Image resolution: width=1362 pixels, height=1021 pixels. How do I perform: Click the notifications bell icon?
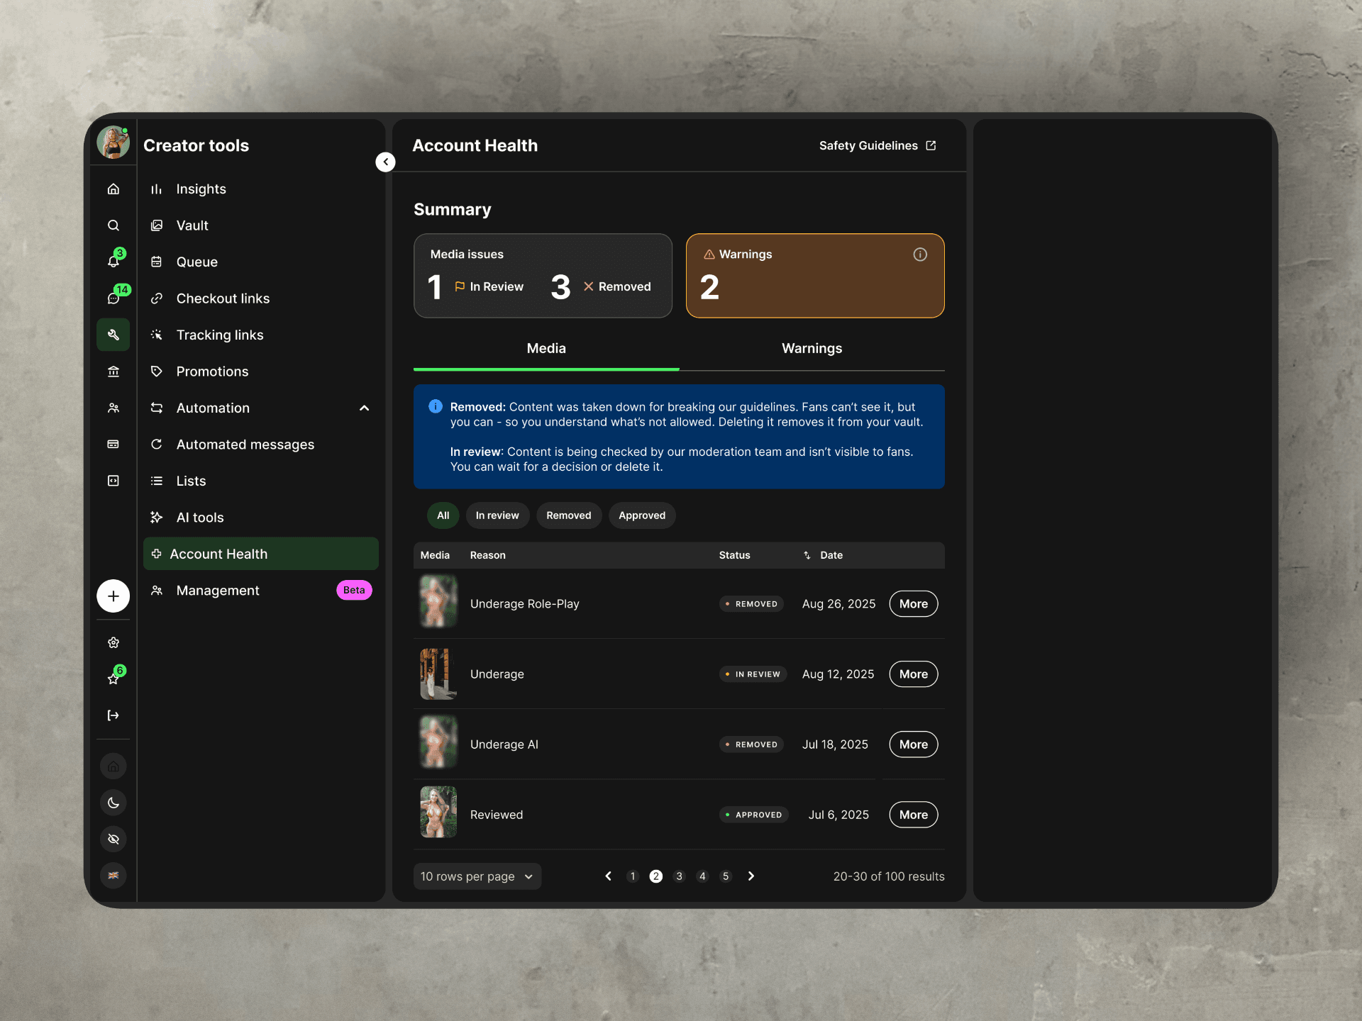click(113, 261)
